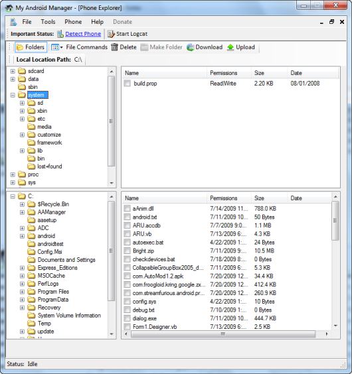The height and width of the screenshot is (374, 352).
Task: Click the application icon beside File menu
Action: 13,22
